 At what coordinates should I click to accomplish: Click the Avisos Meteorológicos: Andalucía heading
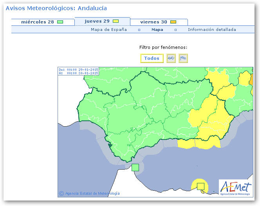pos(56,8)
